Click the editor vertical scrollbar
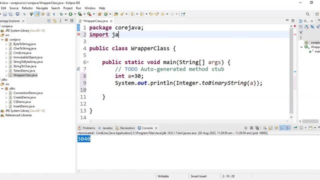 pos(291,70)
